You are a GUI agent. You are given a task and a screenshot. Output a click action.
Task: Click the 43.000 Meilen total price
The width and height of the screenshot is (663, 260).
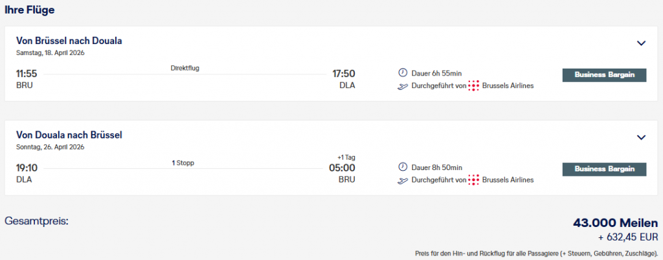tap(615, 223)
